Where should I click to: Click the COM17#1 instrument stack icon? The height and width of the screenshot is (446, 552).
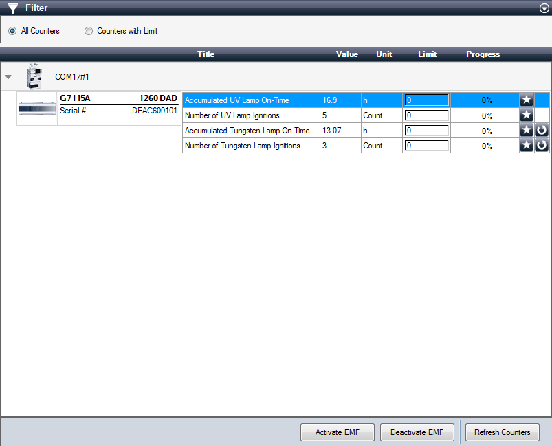click(x=34, y=77)
